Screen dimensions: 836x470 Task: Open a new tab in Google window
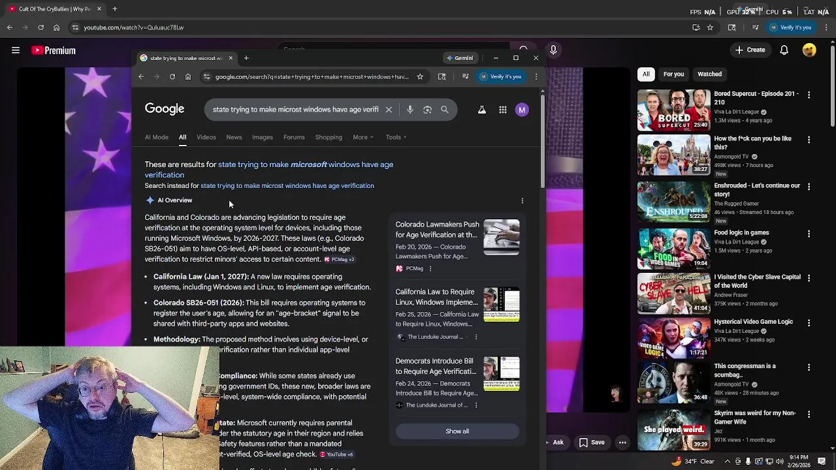tap(246, 58)
